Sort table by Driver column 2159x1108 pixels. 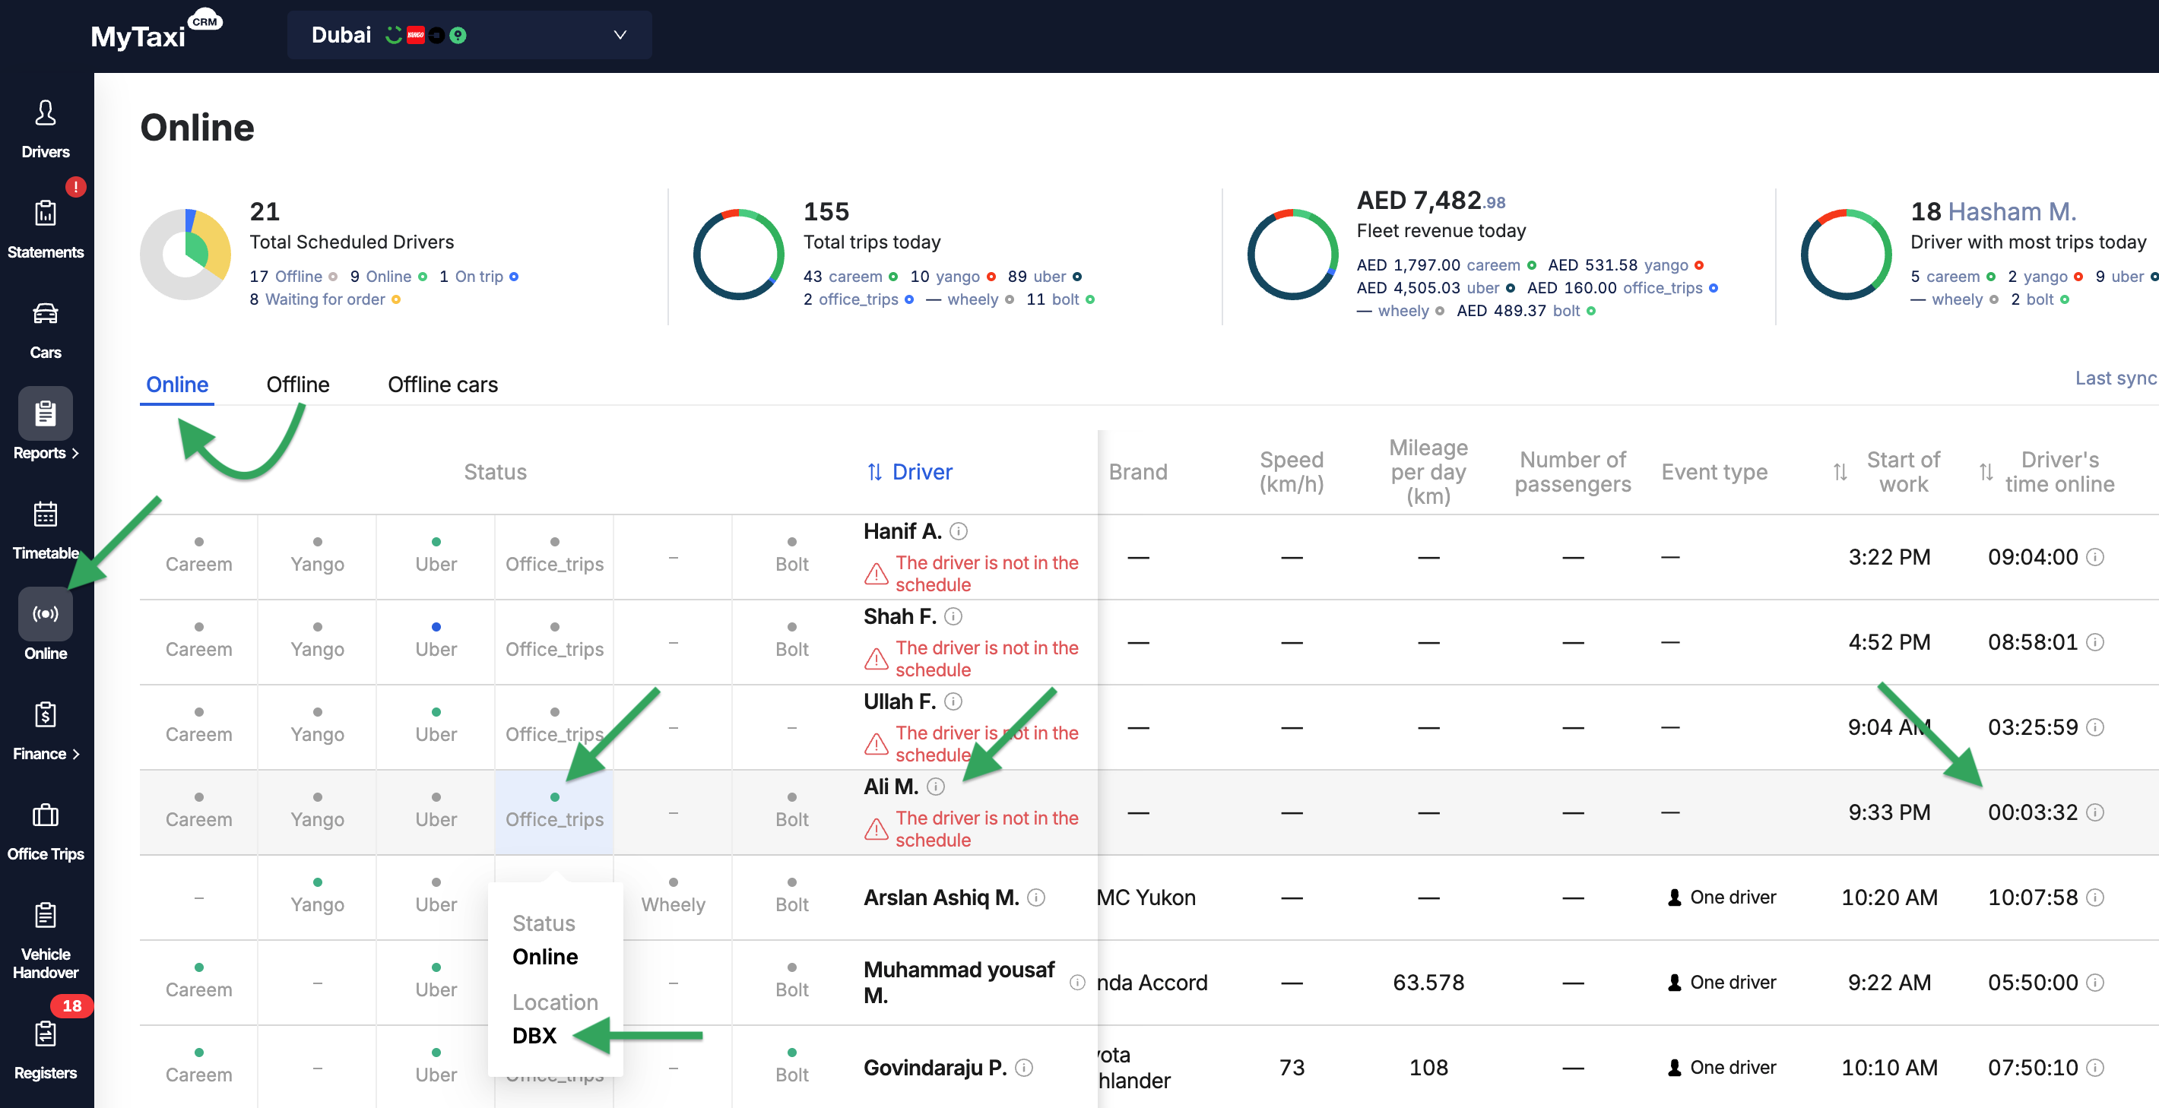[x=909, y=472]
